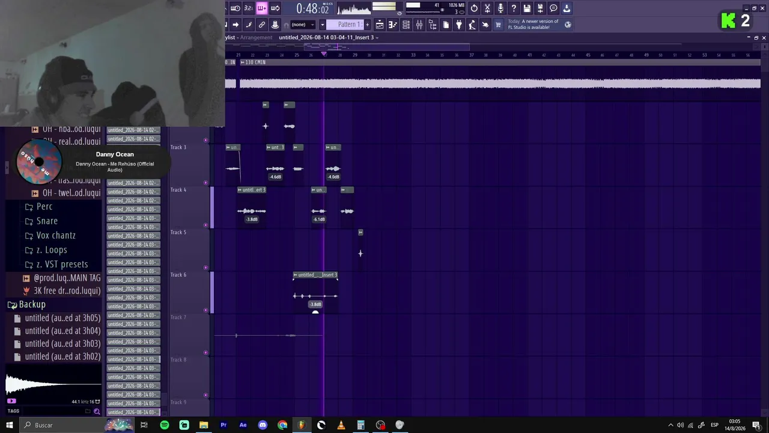Open the help question mark icon
The image size is (769, 433).
click(514, 8)
